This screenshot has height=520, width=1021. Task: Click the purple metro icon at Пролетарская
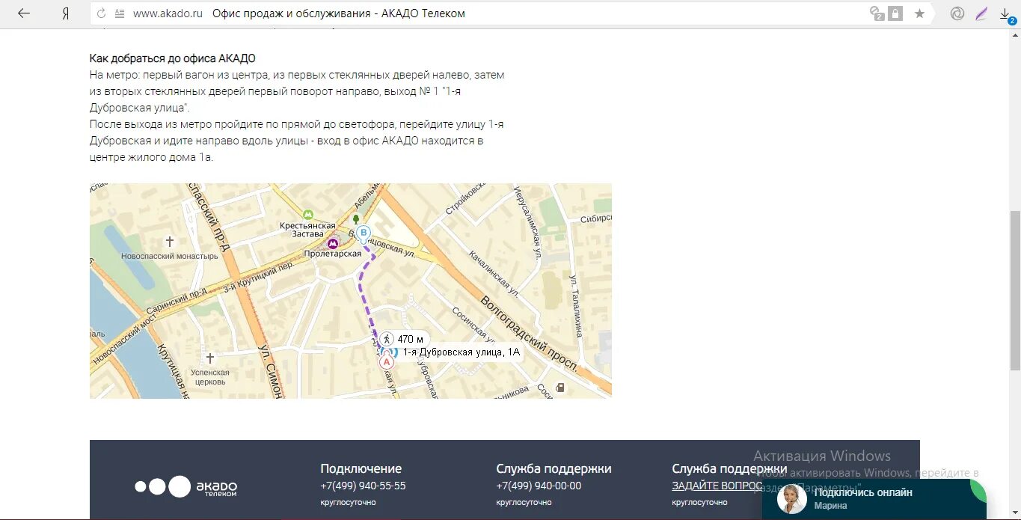pyautogui.click(x=333, y=242)
